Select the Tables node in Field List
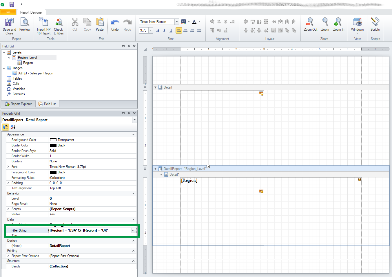Viewport: 392px width, 277px height. coord(17,78)
